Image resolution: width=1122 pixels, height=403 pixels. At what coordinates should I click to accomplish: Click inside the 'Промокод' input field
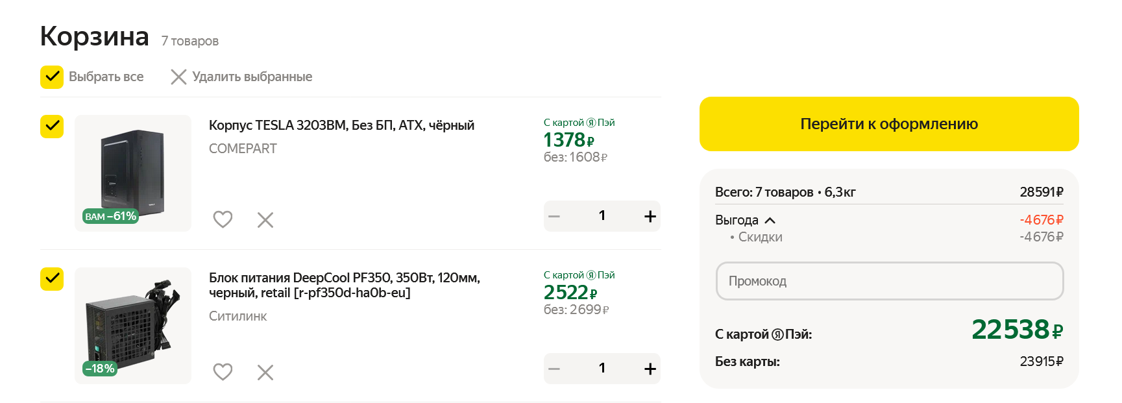pyautogui.click(x=889, y=281)
